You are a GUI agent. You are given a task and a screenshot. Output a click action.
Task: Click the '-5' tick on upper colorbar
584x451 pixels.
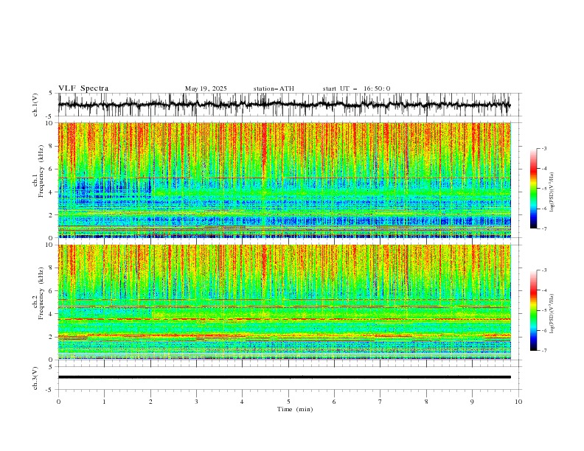[544, 189]
